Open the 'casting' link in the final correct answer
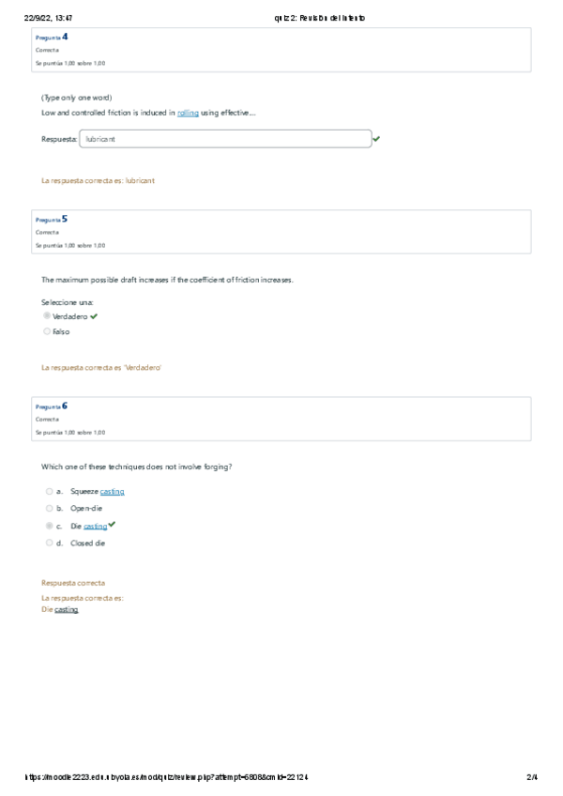The image size is (563, 796). (x=67, y=609)
